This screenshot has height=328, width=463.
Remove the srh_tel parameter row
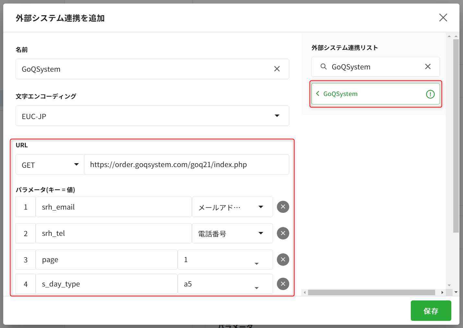click(x=283, y=233)
